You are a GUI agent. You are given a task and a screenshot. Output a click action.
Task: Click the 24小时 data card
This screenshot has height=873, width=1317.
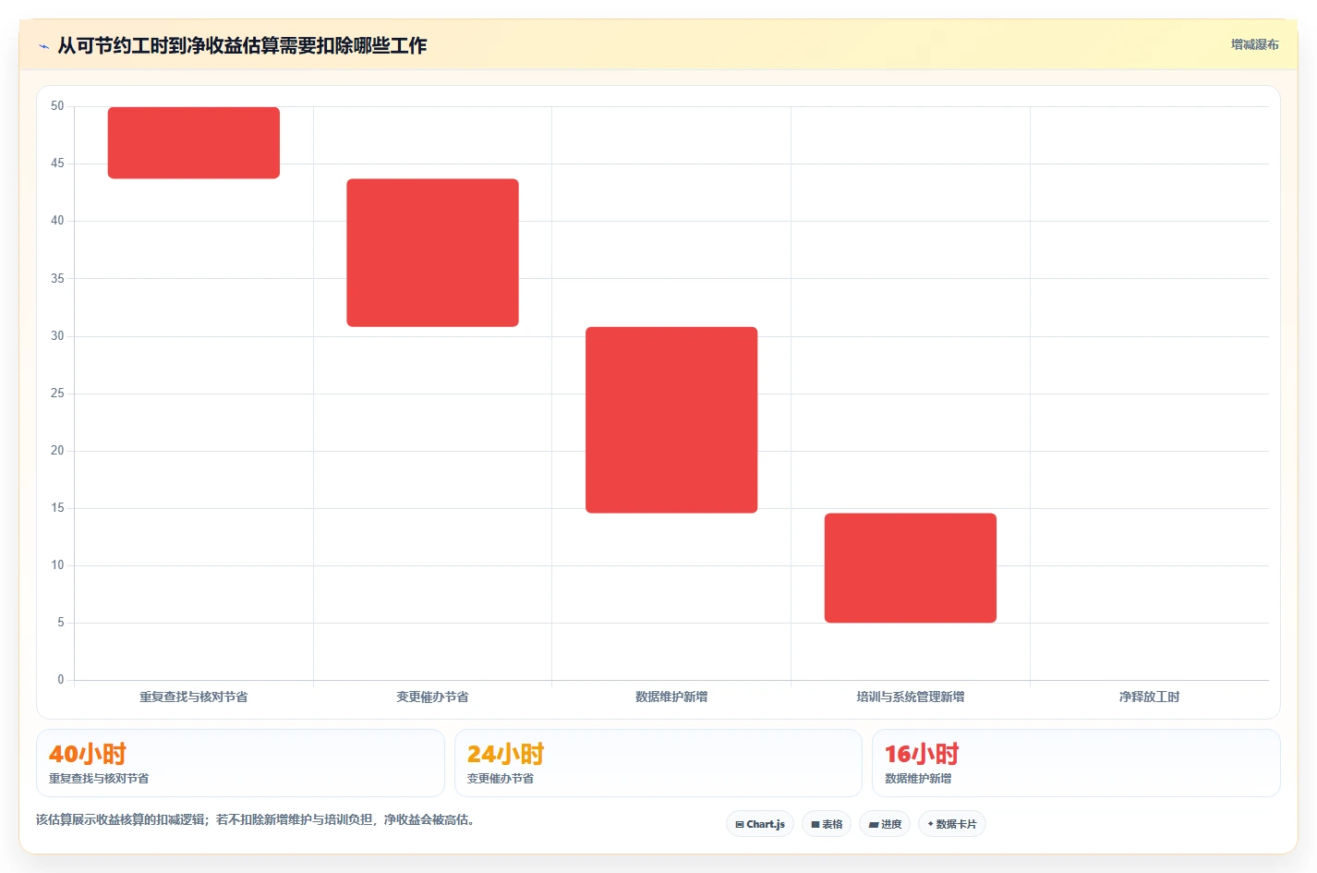coord(658,763)
